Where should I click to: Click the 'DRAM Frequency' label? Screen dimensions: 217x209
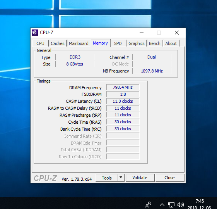coord(85,88)
